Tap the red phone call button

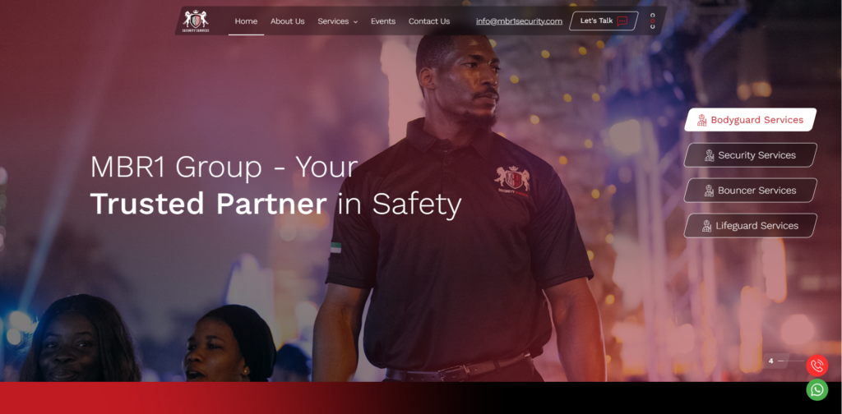tap(817, 366)
